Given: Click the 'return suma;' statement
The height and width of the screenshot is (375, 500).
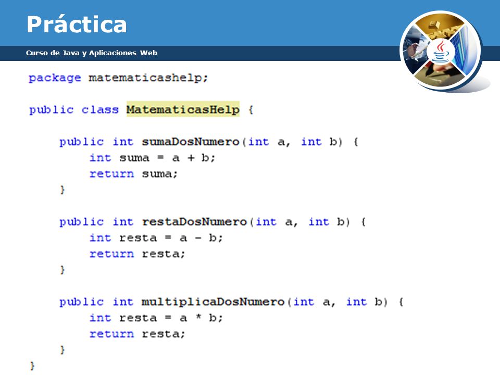Looking at the screenshot, I should (x=133, y=174).
